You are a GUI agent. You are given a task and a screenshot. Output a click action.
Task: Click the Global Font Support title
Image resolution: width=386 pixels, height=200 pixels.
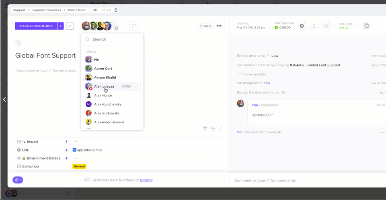pyautogui.click(x=45, y=55)
